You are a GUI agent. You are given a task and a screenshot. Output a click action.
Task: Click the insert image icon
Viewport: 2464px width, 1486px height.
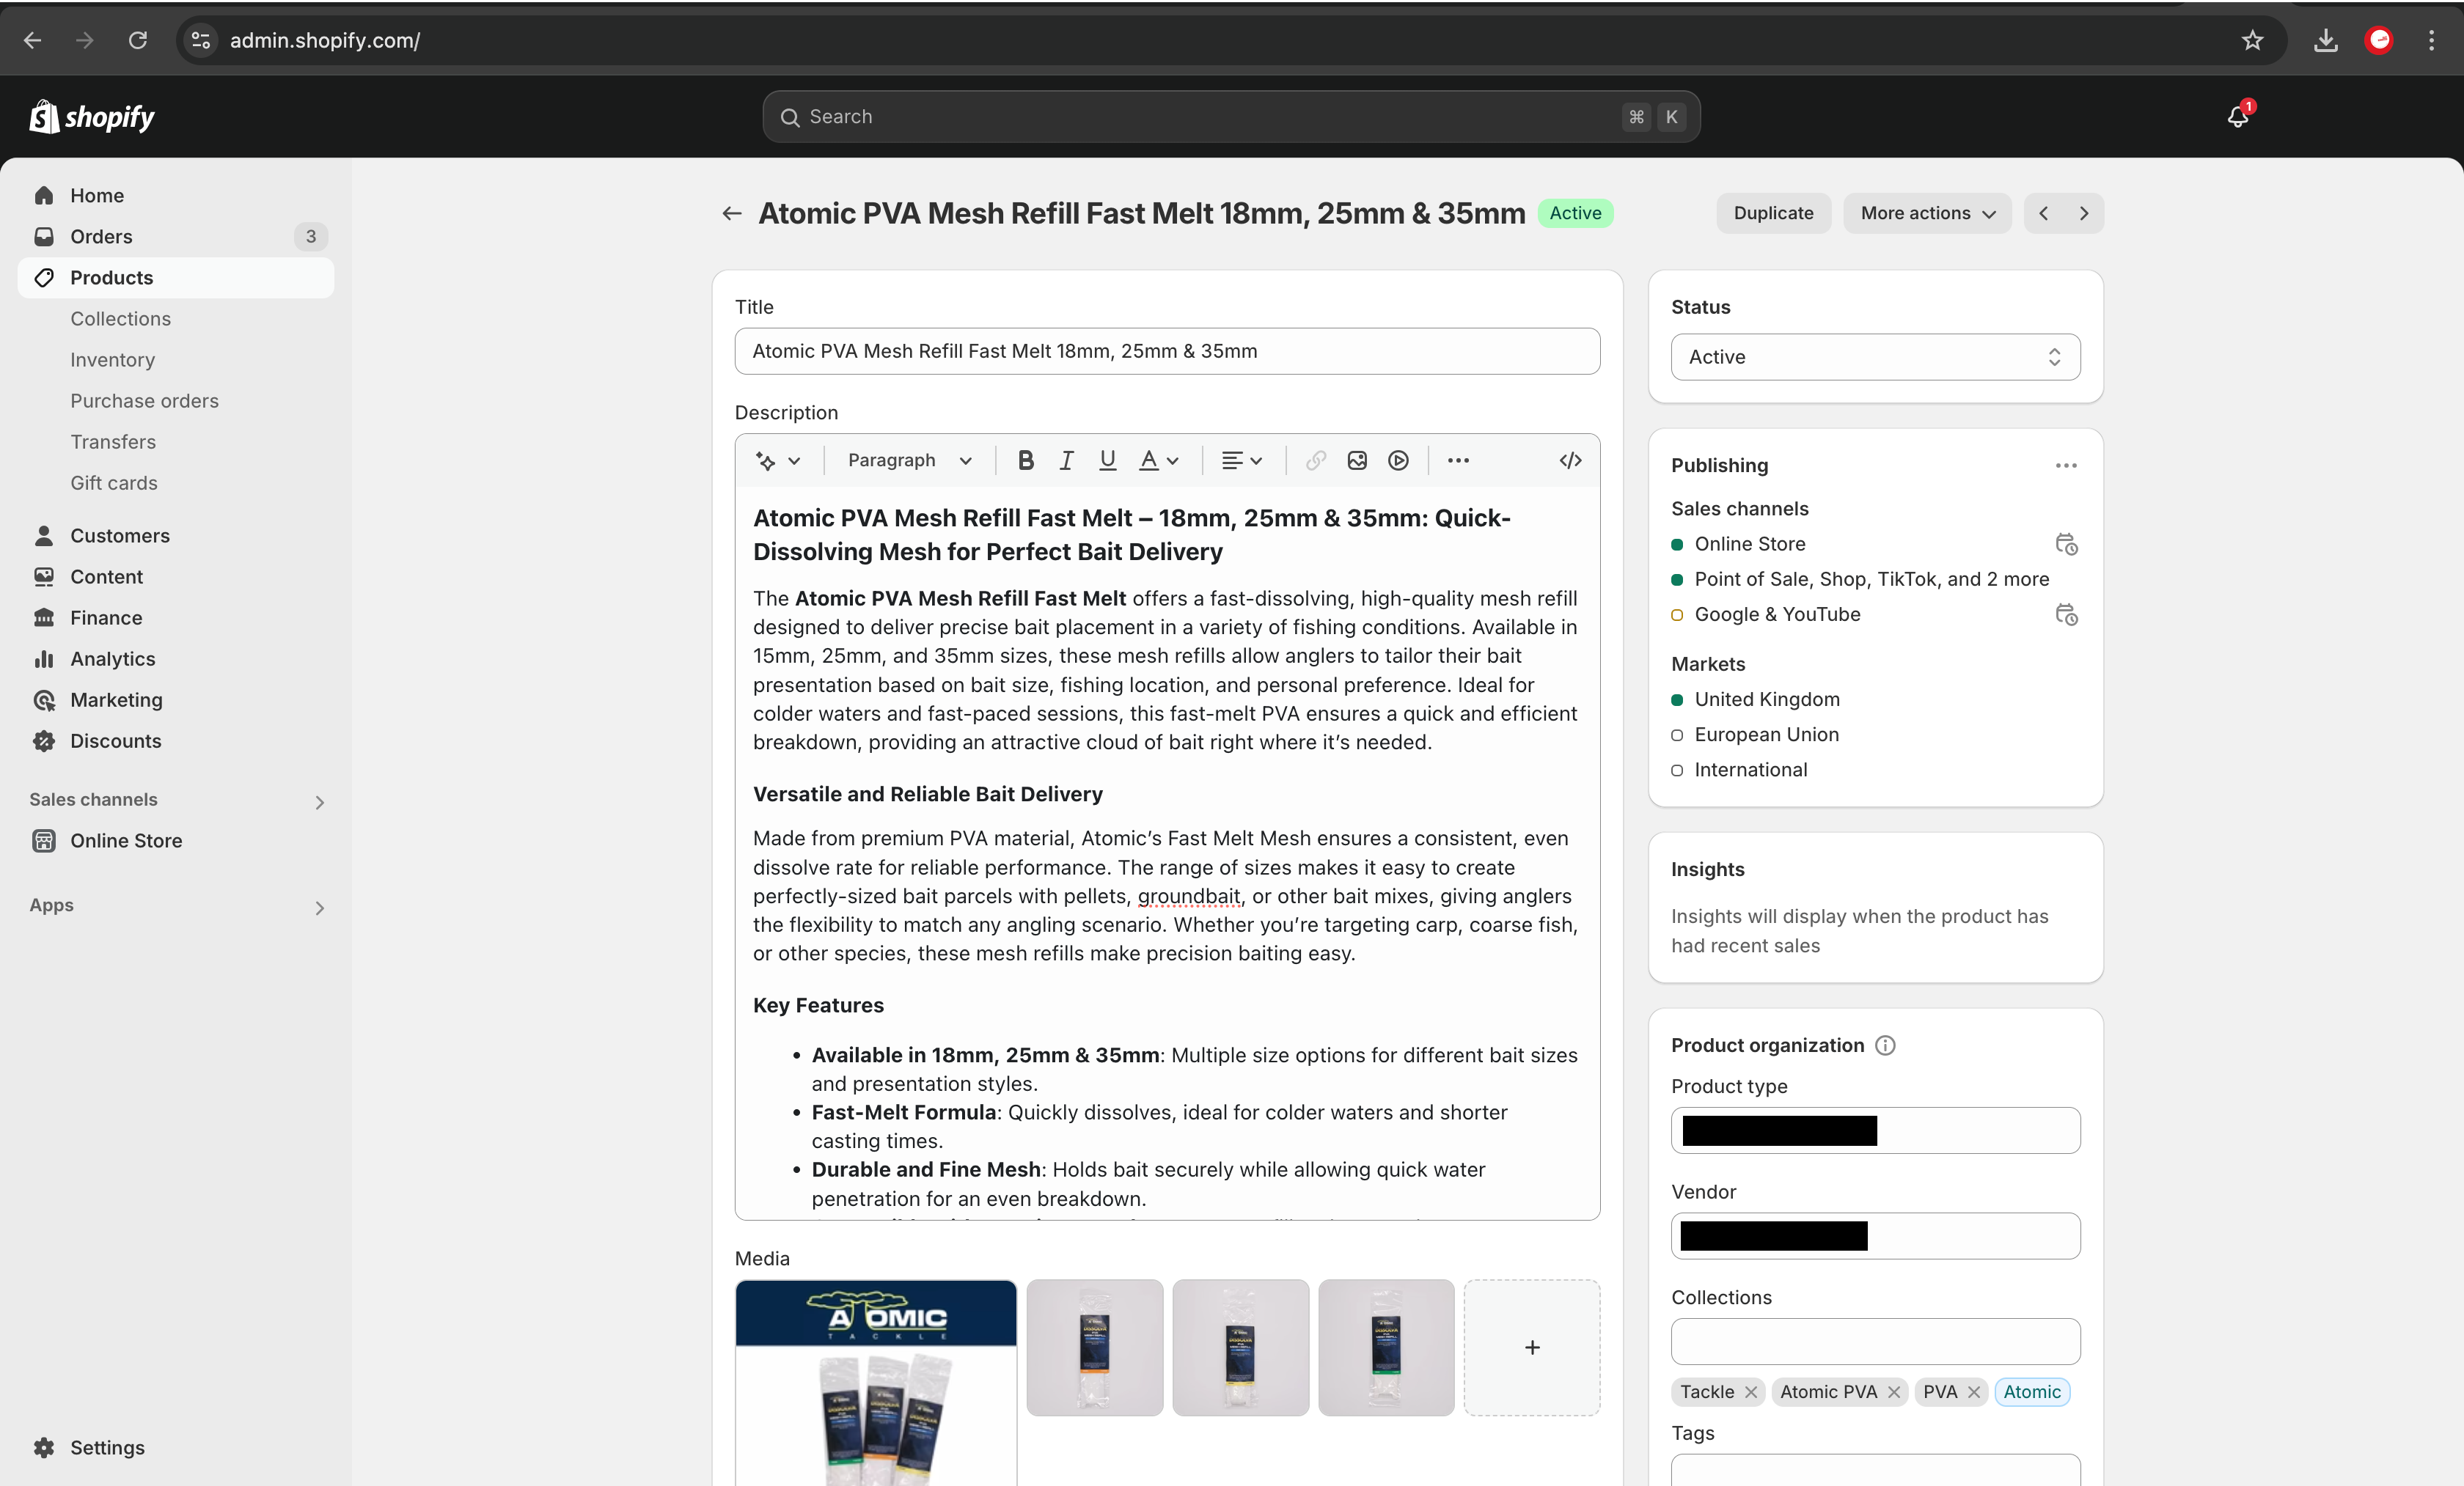point(1357,460)
